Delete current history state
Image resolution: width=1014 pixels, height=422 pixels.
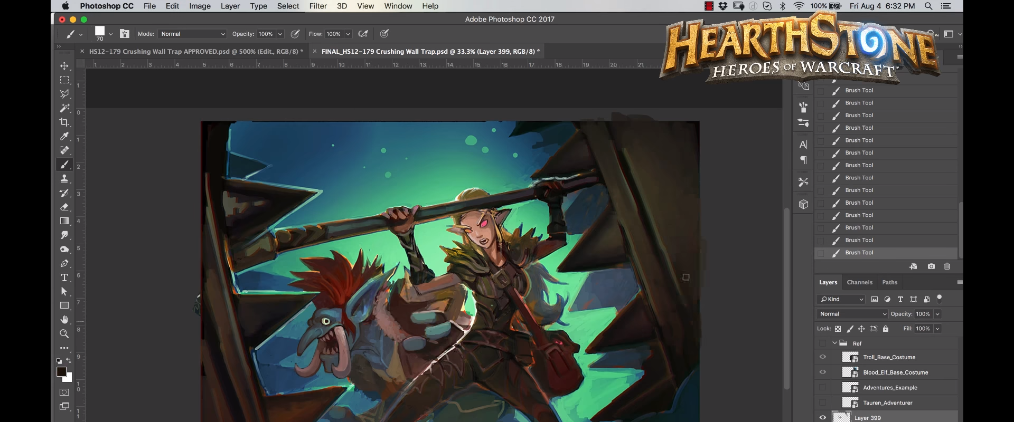947,266
